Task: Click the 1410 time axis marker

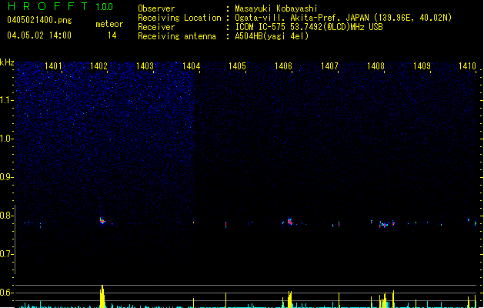Action: pyautogui.click(x=467, y=66)
